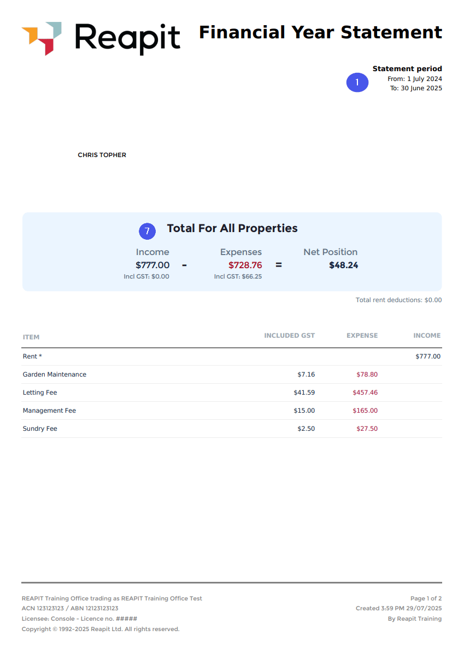Click the blue number 7 marker
464x653 pixels.
click(x=147, y=231)
